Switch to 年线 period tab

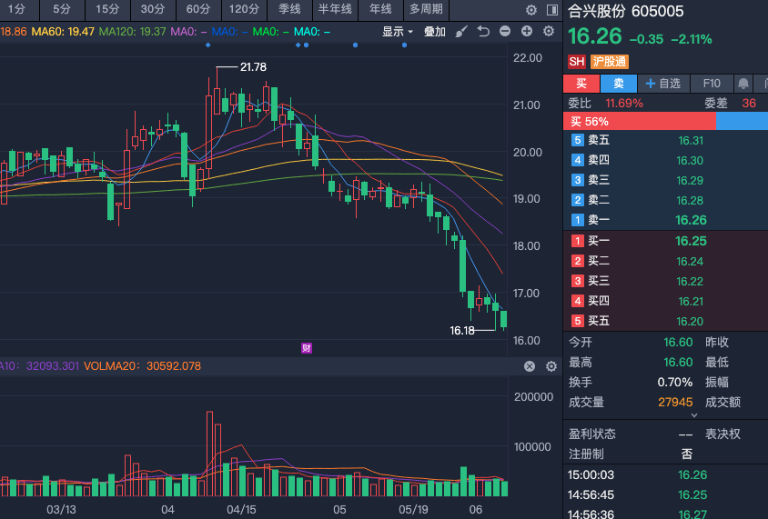coord(380,9)
